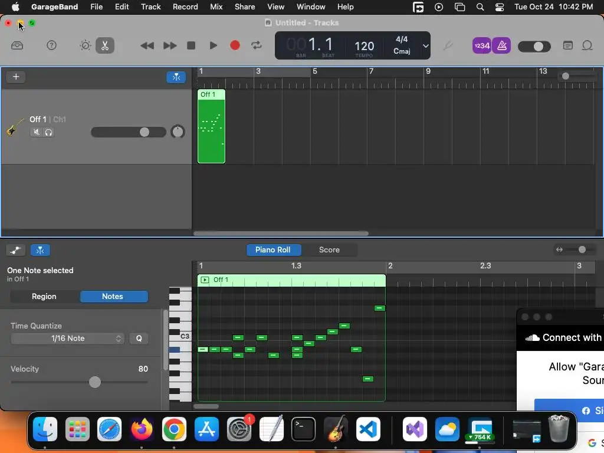This screenshot has width=604, height=453.
Task: Adjust tracks area horizontal zoom slider
Action: point(578,76)
